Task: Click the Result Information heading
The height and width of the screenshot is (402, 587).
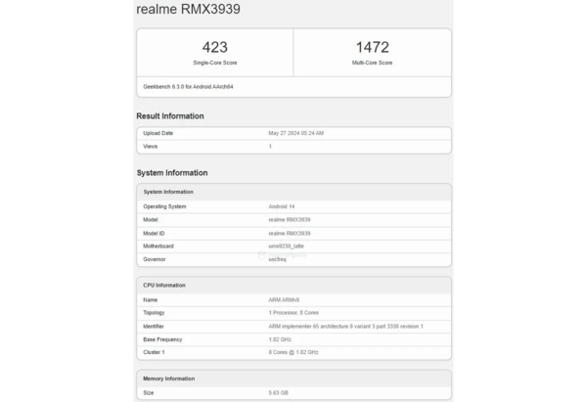Action: click(170, 116)
